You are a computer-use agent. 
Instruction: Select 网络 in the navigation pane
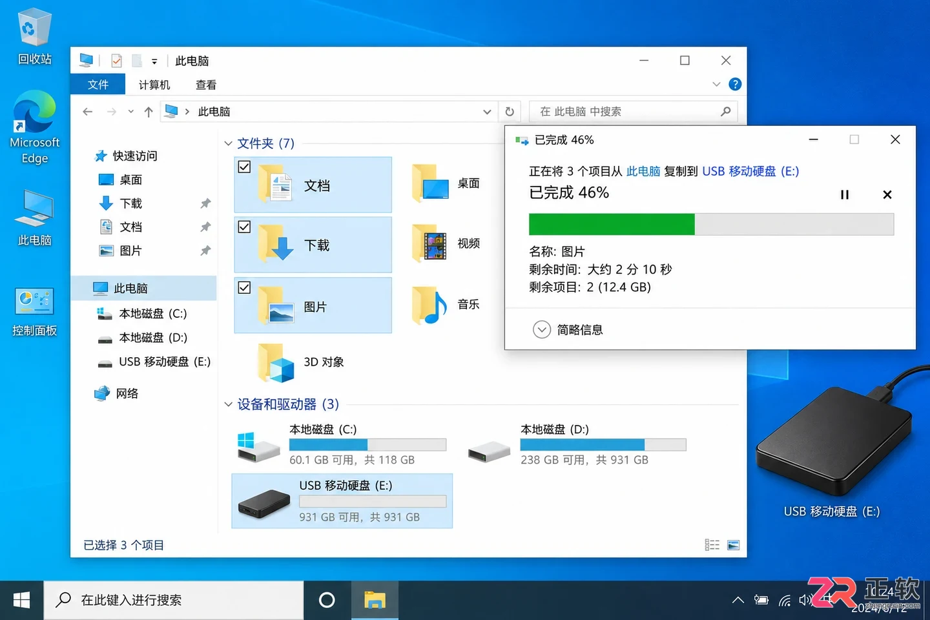click(116, 393)
